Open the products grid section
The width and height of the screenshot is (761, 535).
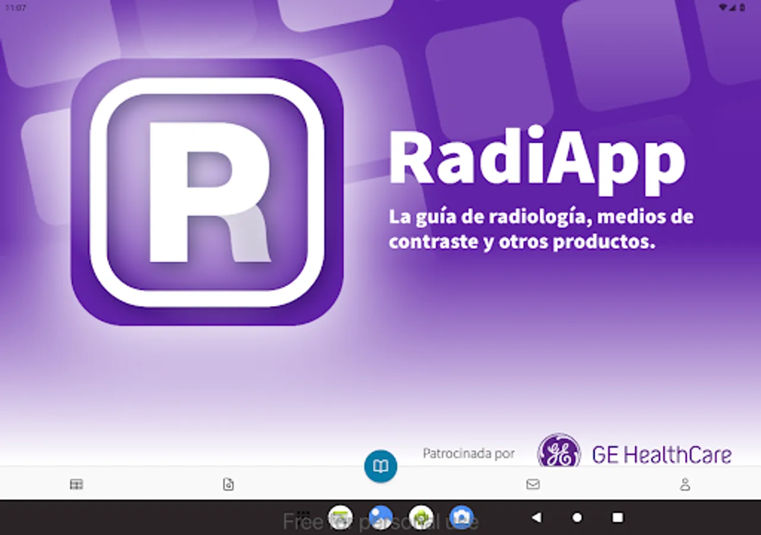(76, 485)
